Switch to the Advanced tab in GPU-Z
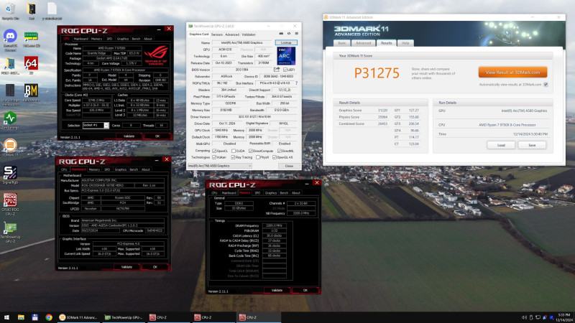575x323 pixels. (232, 34)
